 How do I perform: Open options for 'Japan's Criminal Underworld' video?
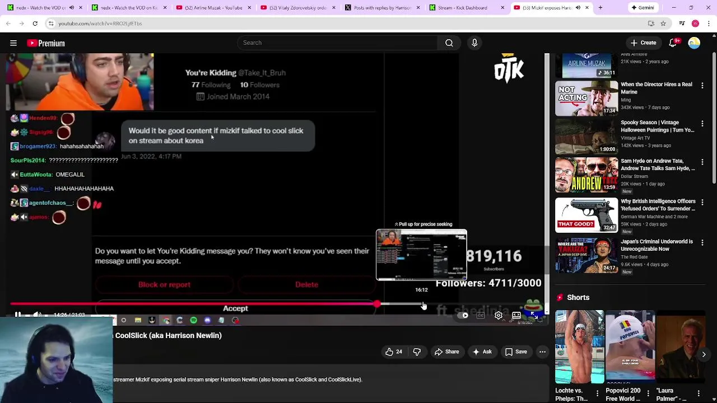click(x=702, y=243)
